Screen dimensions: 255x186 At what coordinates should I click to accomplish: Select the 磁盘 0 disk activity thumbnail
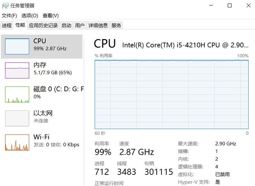(x=17, y=94)
